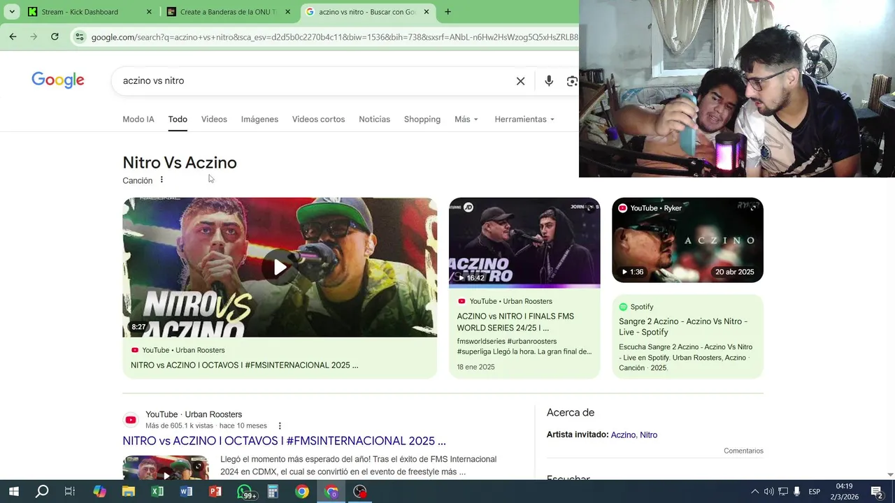Switch to Modo IA tab

click(138, 119)
